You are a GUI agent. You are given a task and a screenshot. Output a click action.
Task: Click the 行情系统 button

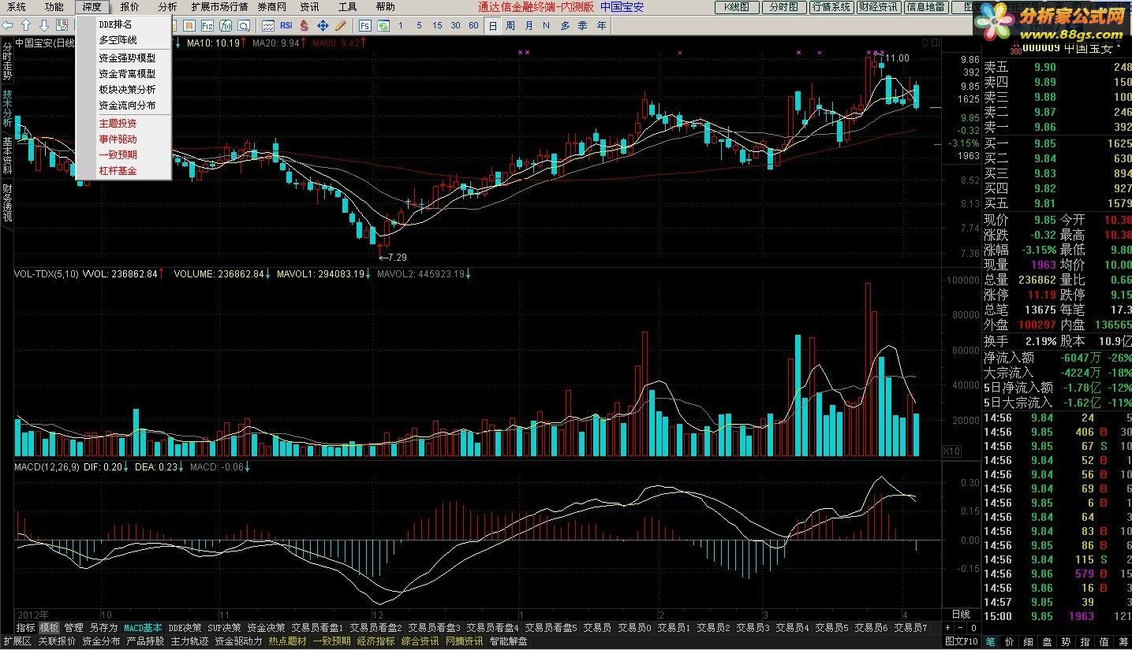point(831,7)
